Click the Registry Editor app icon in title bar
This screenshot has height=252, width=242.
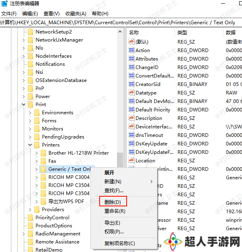coord(4,3)
